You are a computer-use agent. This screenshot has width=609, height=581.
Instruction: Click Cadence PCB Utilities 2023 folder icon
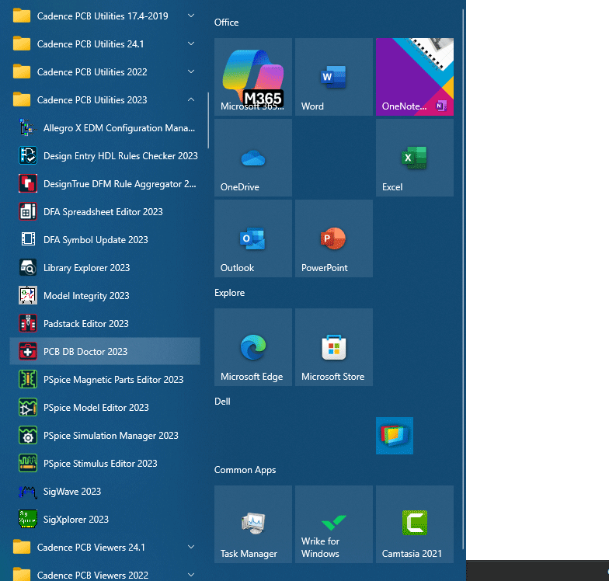[22, 99]
